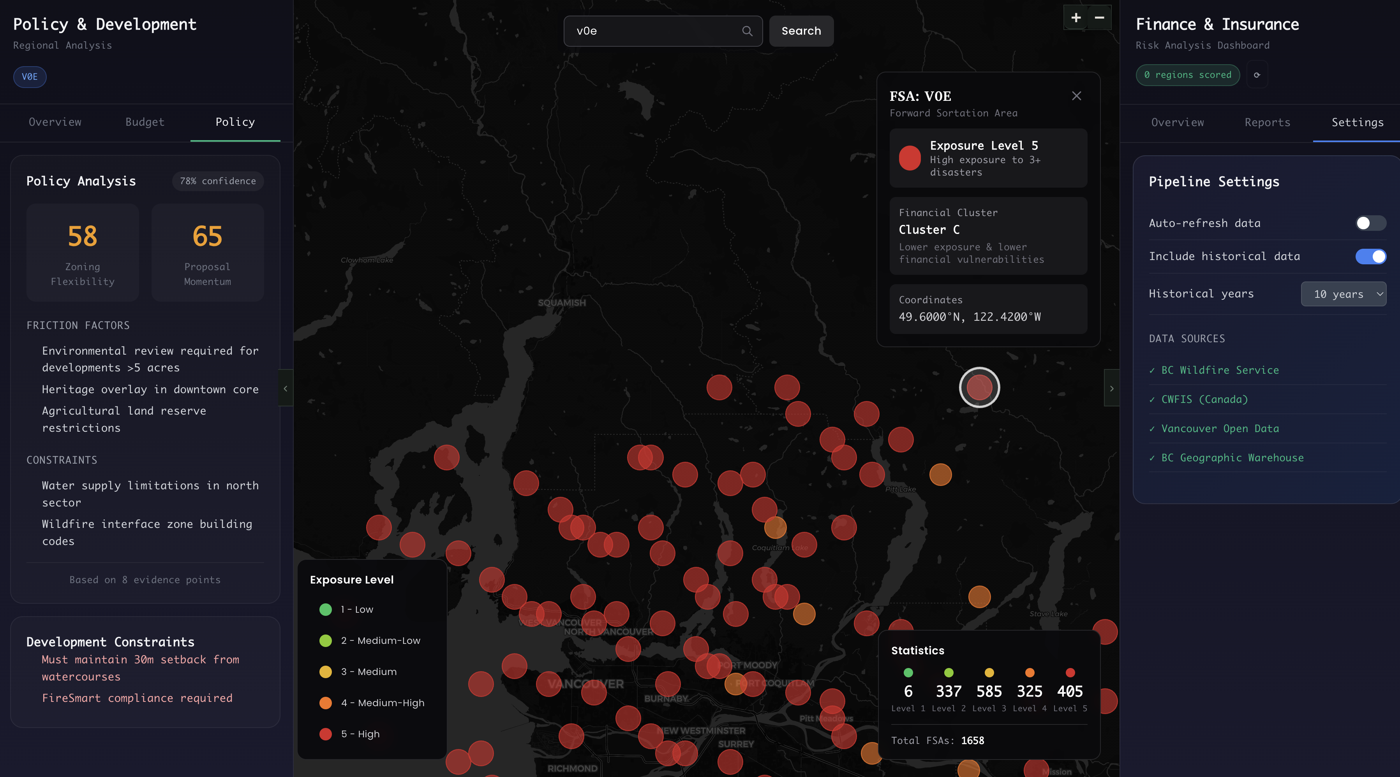The height and width of the screenshot is (777, 1400).
Task: Switch to the Budget tab
Action: coord(145,122)
